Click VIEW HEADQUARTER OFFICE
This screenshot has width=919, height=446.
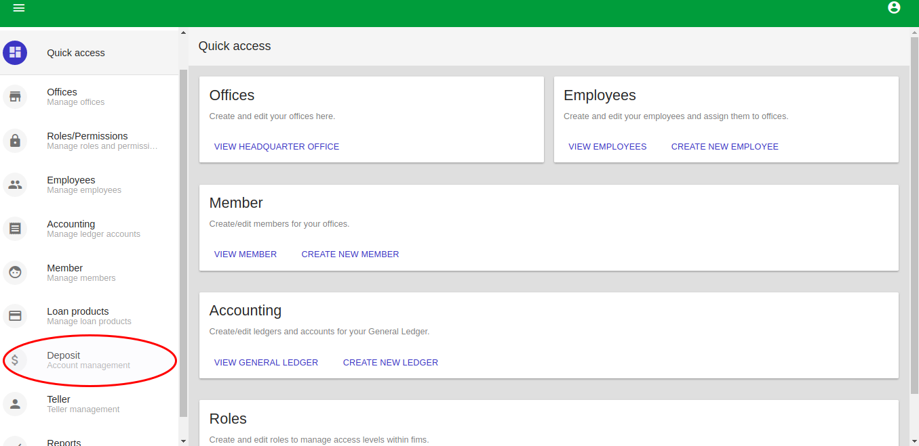click(x=277, y=146)
